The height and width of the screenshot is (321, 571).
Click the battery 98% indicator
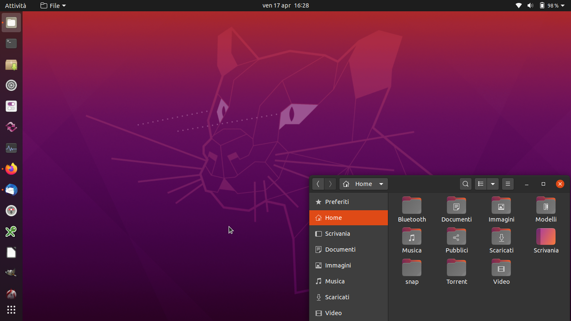tap(549, 6)
